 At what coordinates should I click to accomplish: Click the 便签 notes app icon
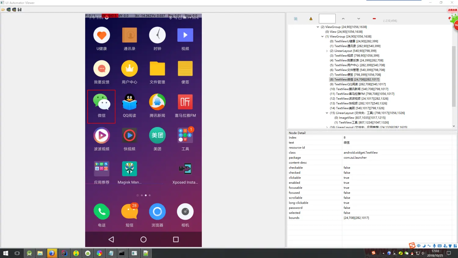(x=185, y=68)
